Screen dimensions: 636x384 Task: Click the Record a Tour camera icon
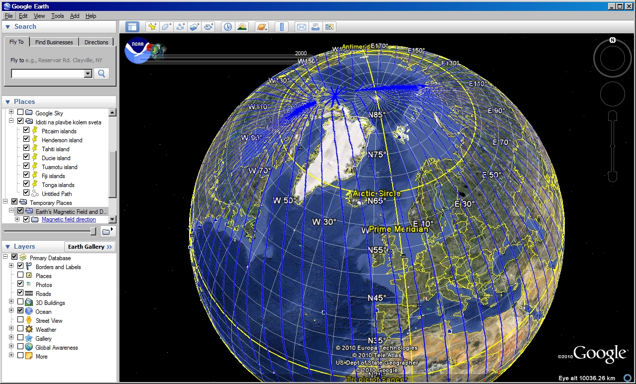pos(209,27)
